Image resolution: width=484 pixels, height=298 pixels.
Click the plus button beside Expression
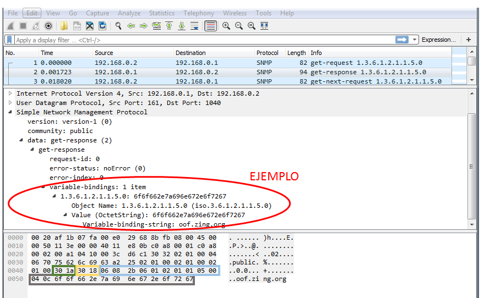[469, 40]
